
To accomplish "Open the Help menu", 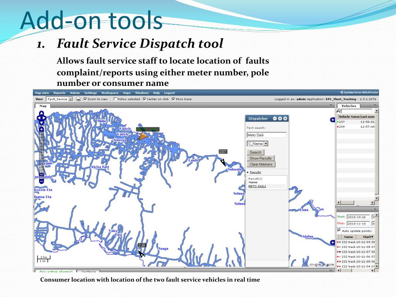I will (156, 93).
